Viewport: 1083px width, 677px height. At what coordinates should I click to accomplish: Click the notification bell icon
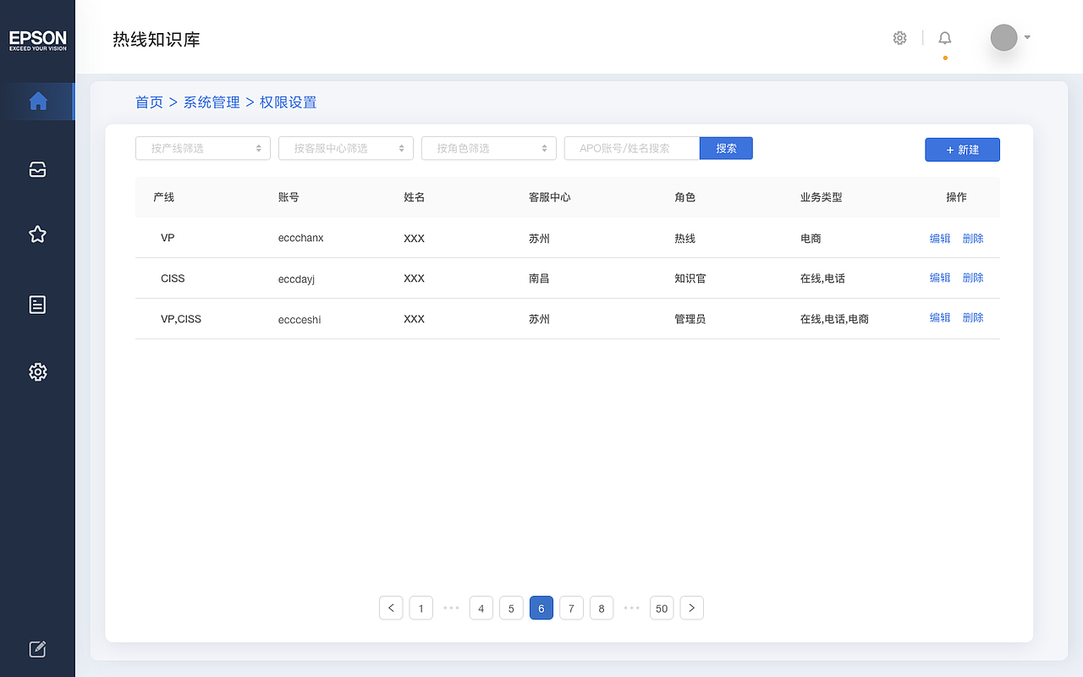944,37
